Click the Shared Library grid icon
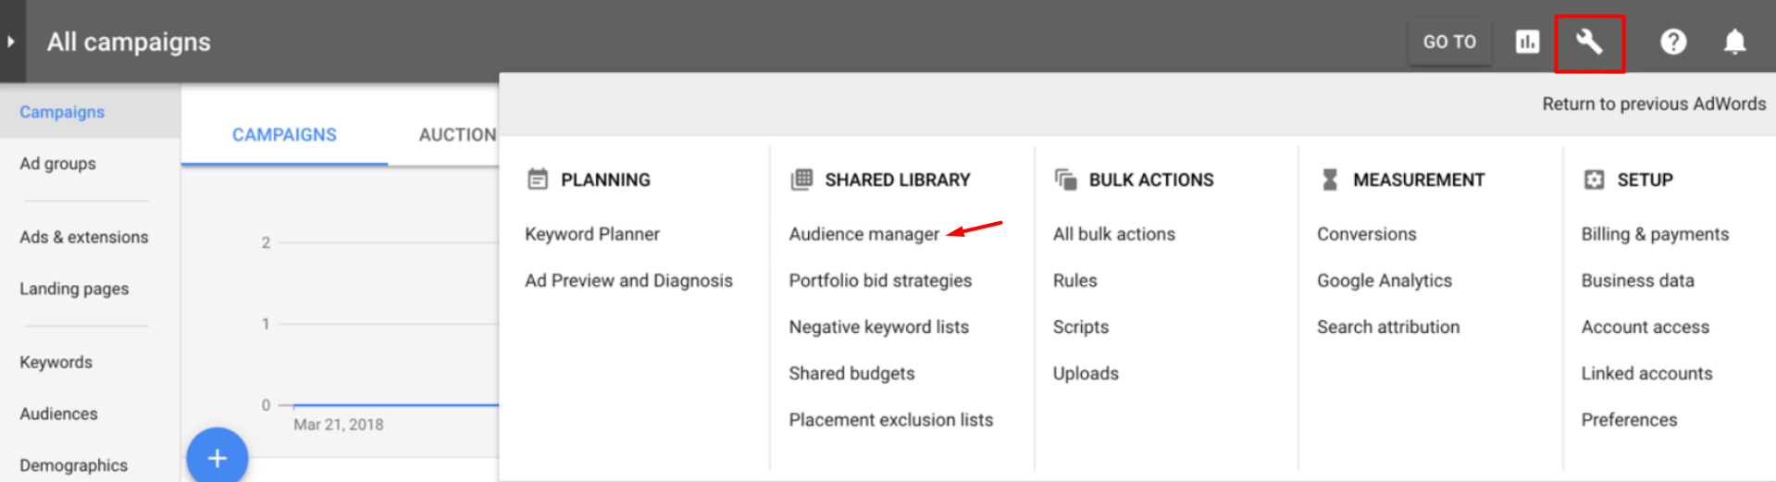 801,179
